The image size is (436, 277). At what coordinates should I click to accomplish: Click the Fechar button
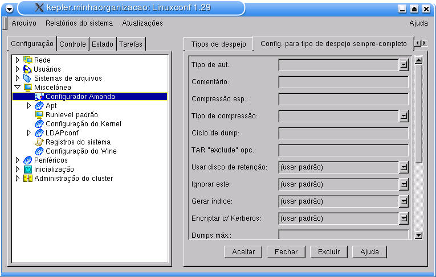point(286,252)
